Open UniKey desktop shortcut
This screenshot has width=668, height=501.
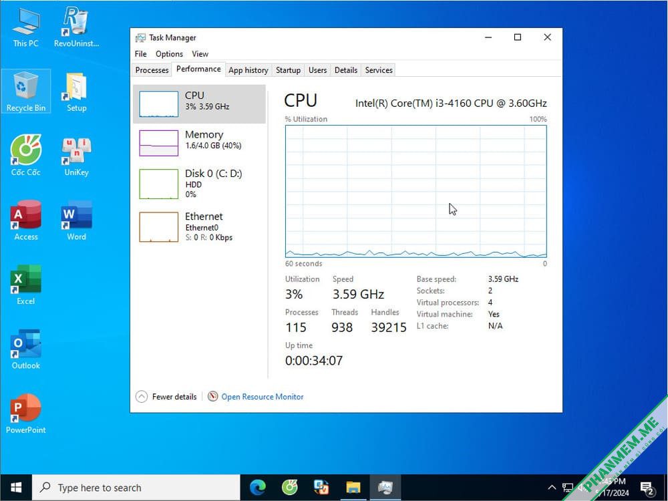point(76,156)
